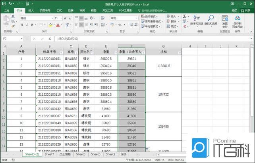
Task: Open the filter dropdown on 磅单序号 header
Action: pos(61,53)
